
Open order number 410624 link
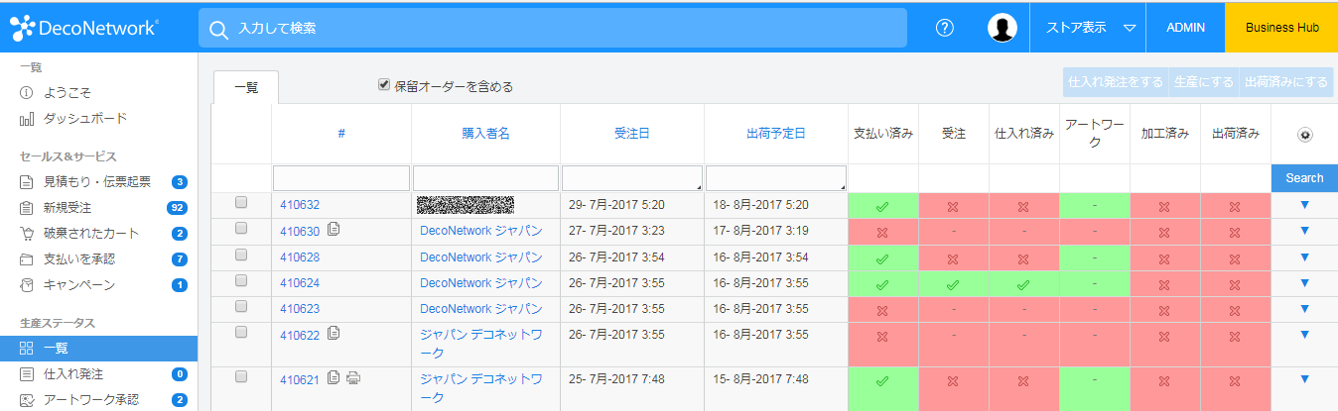(x=300, y=282)
